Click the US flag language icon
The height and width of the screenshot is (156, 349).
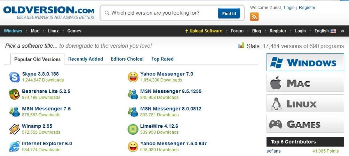333,31
